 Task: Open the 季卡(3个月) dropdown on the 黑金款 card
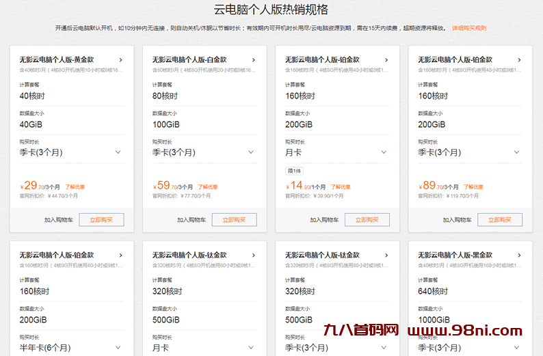(516, 348)
